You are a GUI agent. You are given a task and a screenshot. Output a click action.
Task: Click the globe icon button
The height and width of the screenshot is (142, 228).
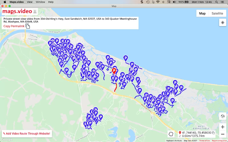point(223,116)
